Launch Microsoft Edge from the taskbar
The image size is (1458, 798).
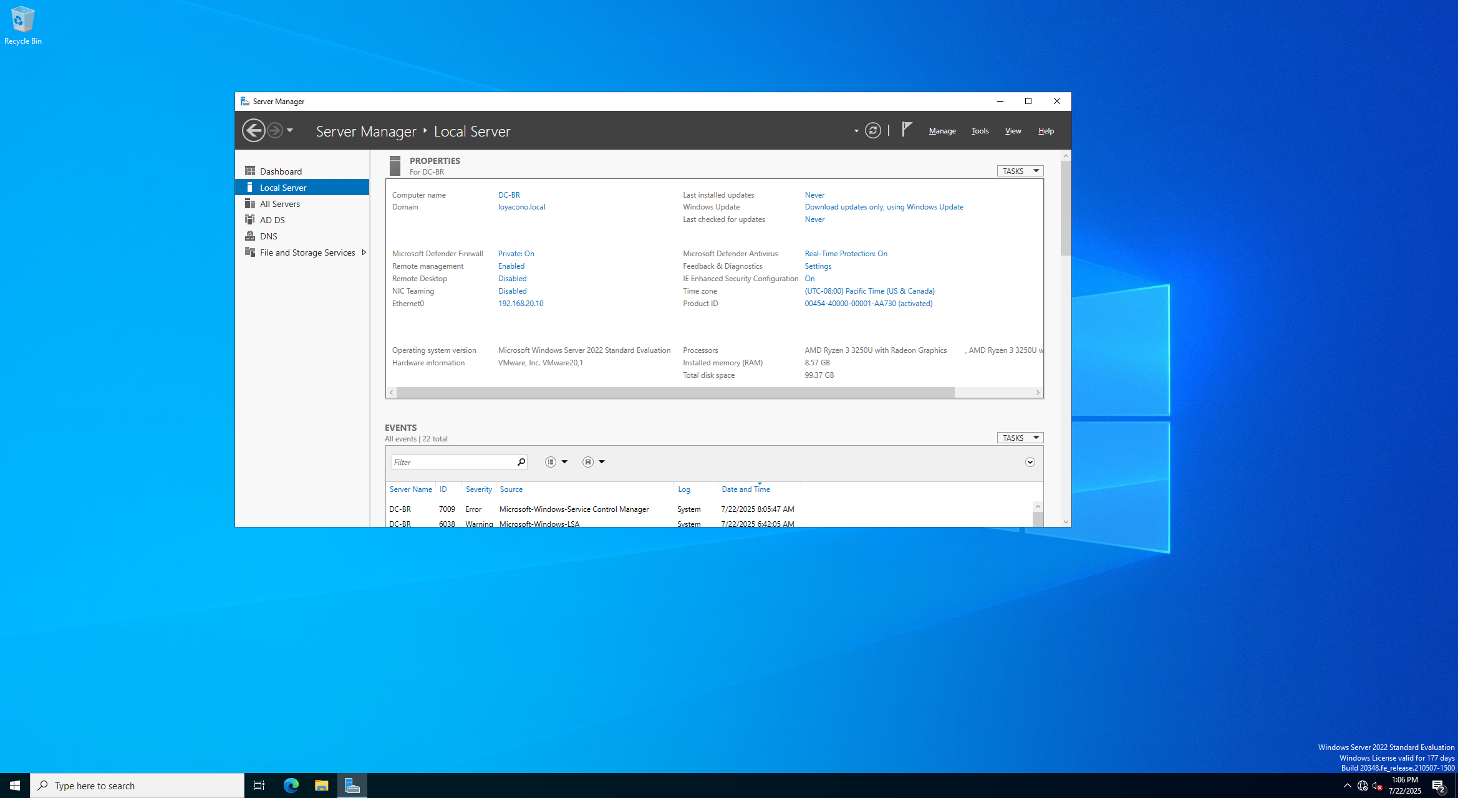coord(291,786)
